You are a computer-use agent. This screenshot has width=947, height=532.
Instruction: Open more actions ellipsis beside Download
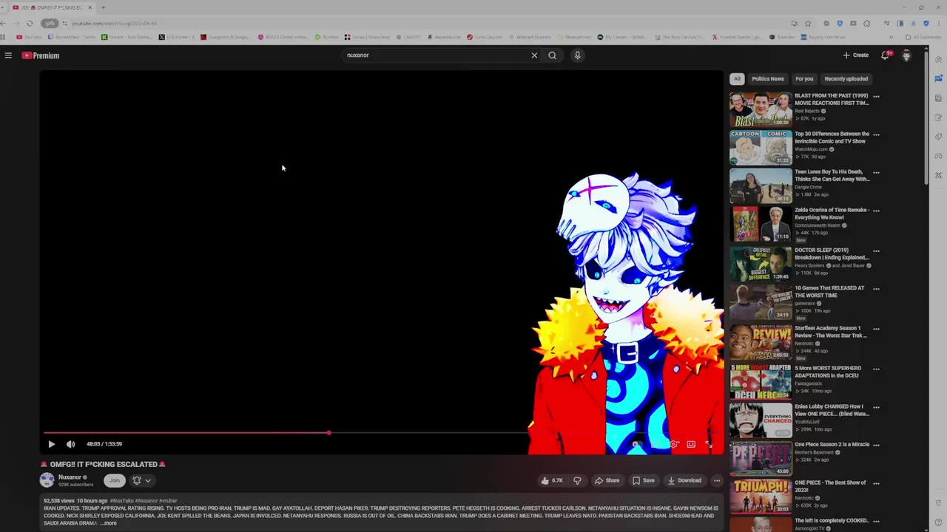tap(716, 480)
